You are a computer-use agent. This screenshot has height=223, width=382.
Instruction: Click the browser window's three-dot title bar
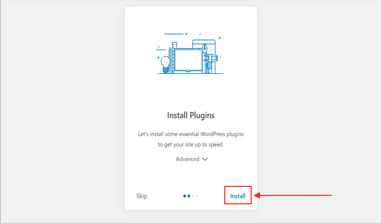point(197,42)
